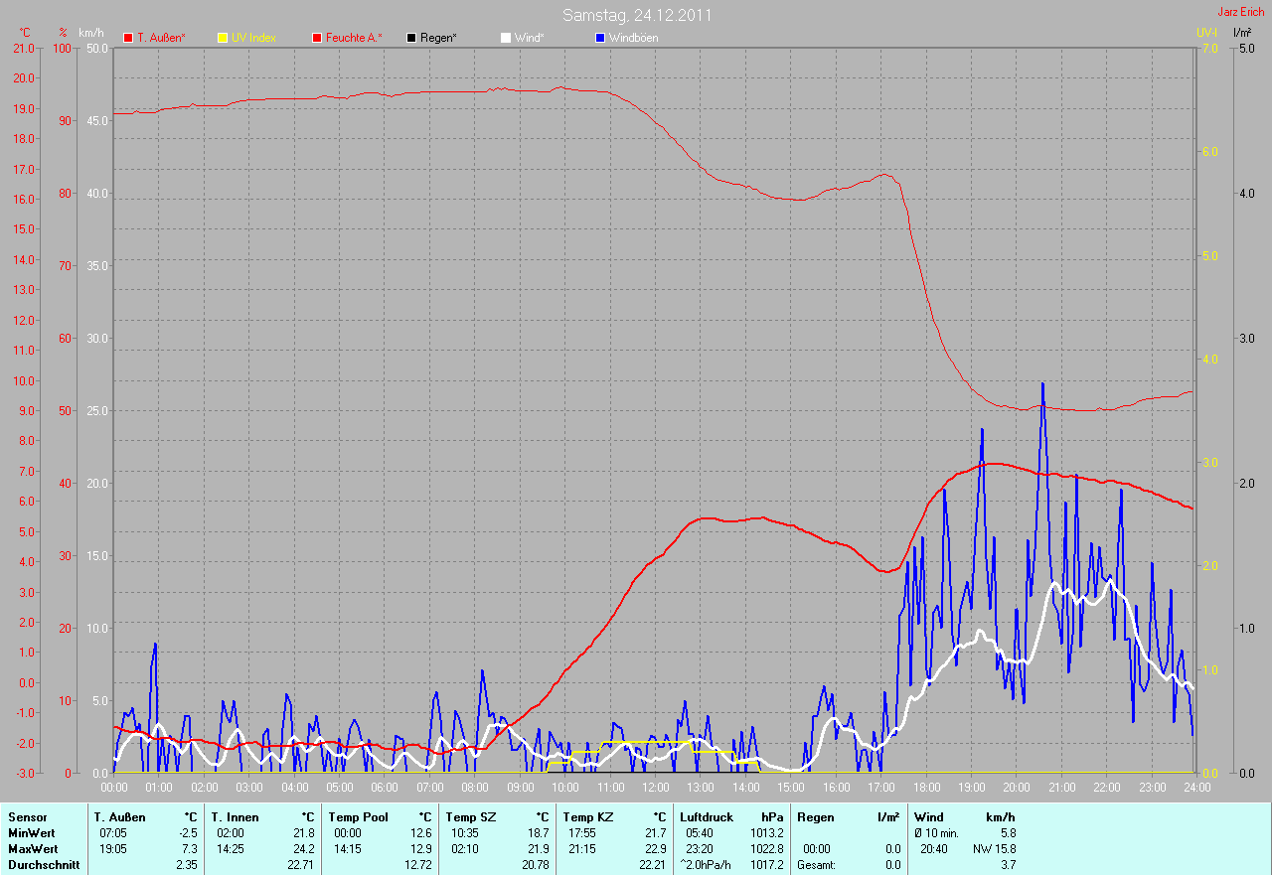Image resolution: width=1272 pixels, height=875 pixels.
Task: Click the red Feuchte A. legend swatch
Action: point(317,38)
